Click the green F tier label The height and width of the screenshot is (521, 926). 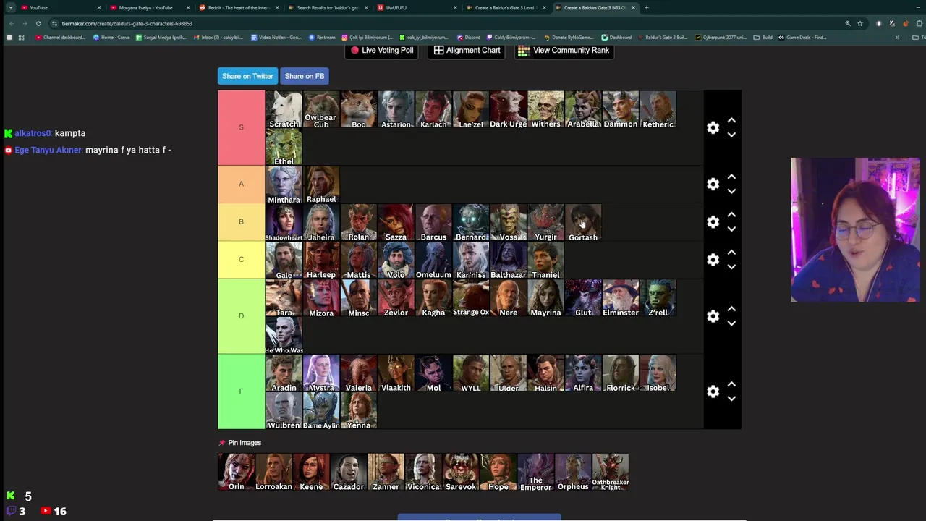click(x=242, y=391)
